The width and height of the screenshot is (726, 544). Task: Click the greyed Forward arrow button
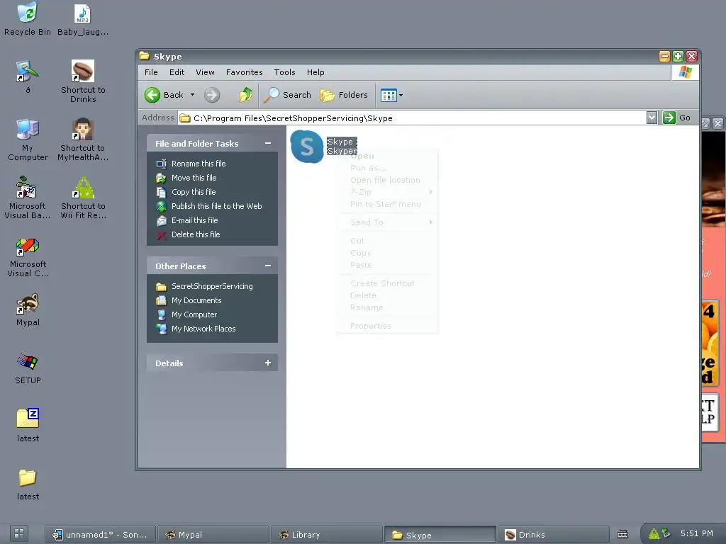tap(212, 95)
